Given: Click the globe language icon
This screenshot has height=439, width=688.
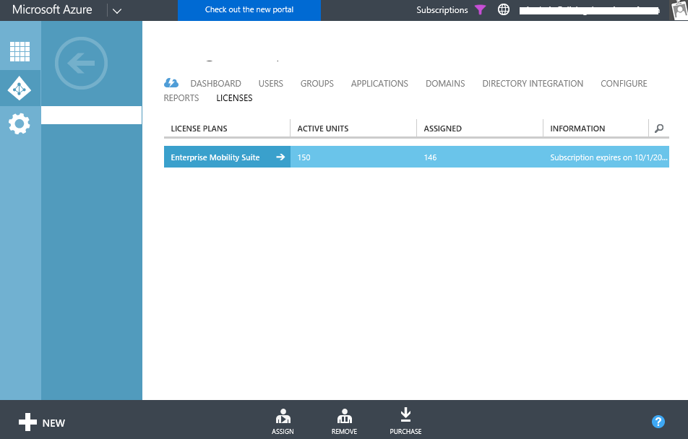Looking at the screenshot, I should (504, 9).
